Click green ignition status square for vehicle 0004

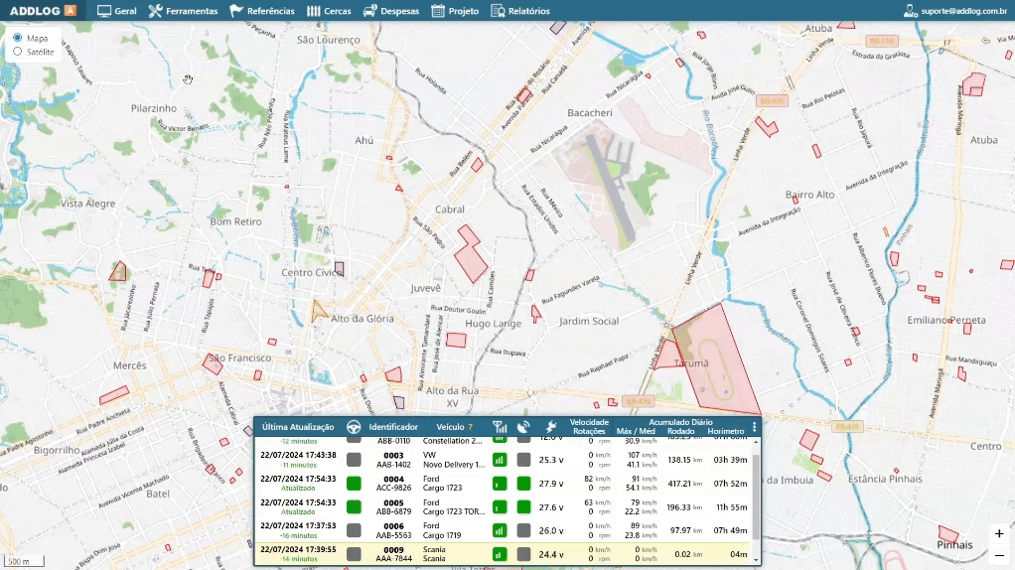[x=354, y=484]
